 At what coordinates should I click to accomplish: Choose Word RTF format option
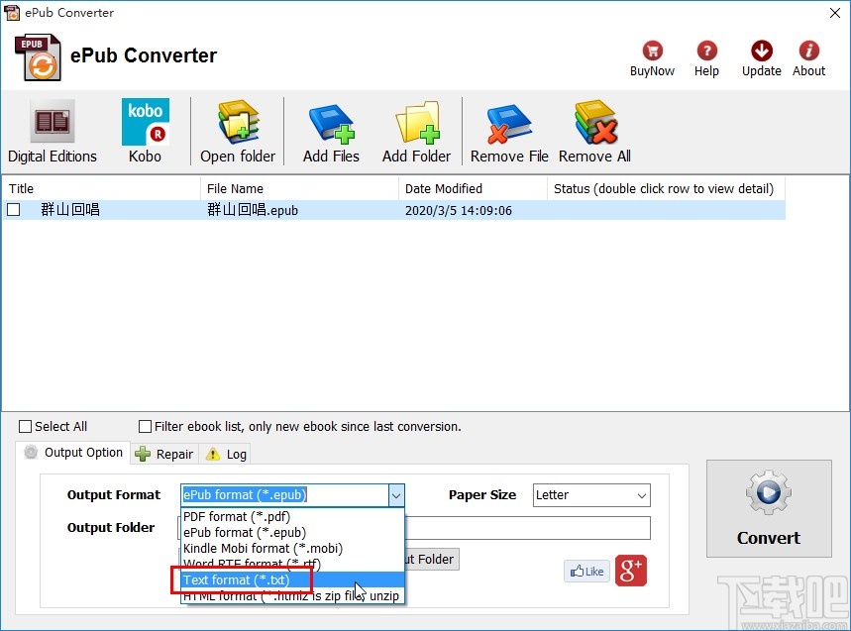[x=292, y=564]
